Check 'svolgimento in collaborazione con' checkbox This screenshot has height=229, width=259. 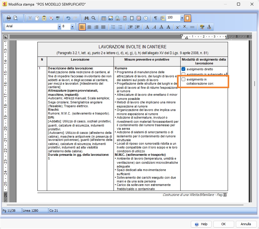point(183,79)
